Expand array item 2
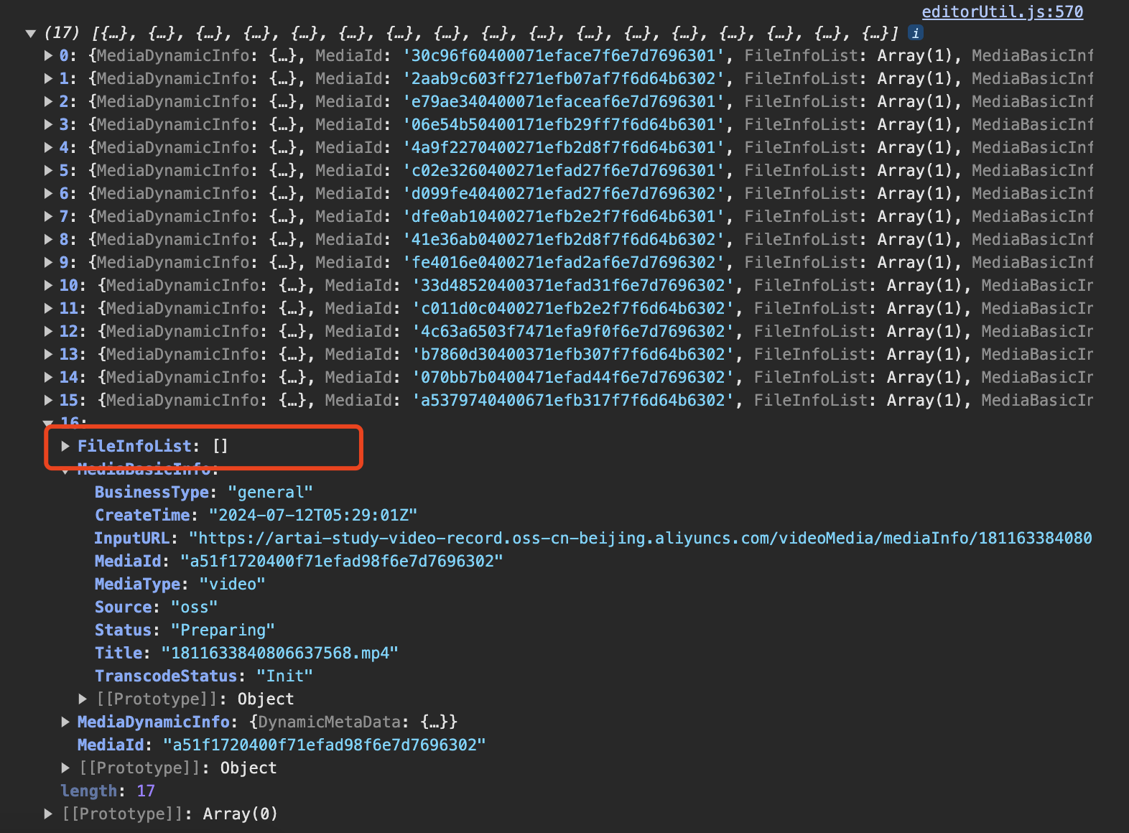Screen dimensions: 1129x833 coord(48,101)
